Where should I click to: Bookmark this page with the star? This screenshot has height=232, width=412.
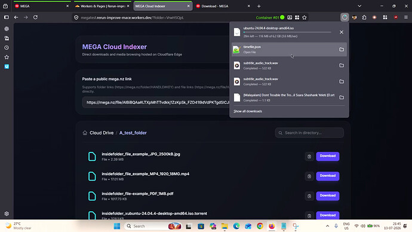pos(305,17)
